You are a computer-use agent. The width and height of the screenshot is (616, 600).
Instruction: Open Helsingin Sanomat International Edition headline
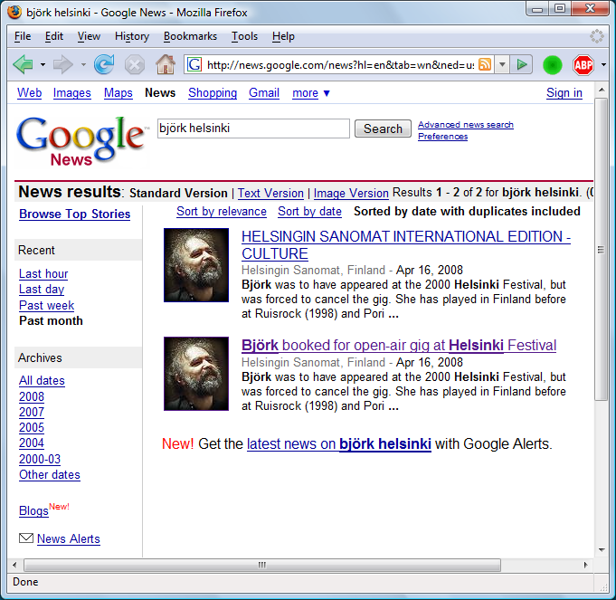point(406,245)
